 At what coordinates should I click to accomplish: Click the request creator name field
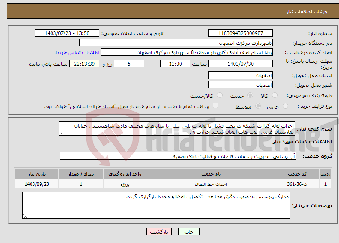[187, 52]
